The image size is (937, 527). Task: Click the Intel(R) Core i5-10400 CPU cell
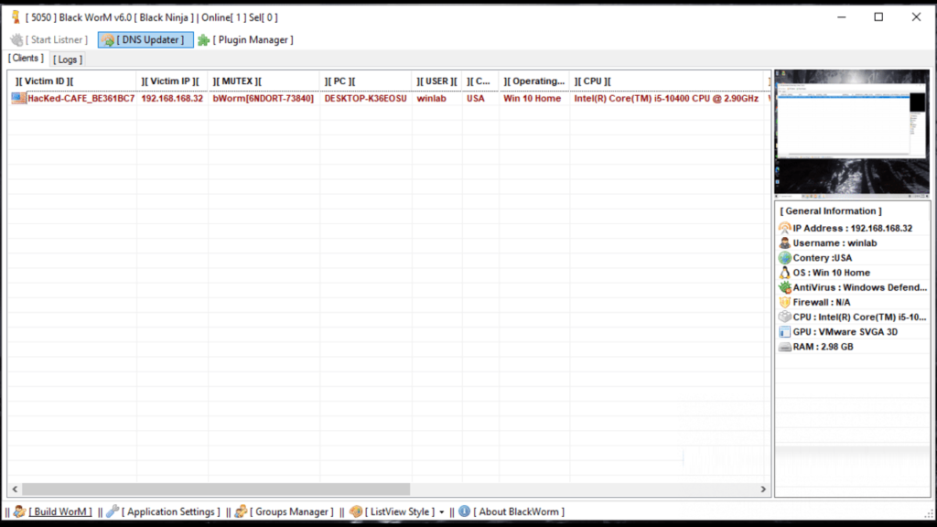pos(666,99)
